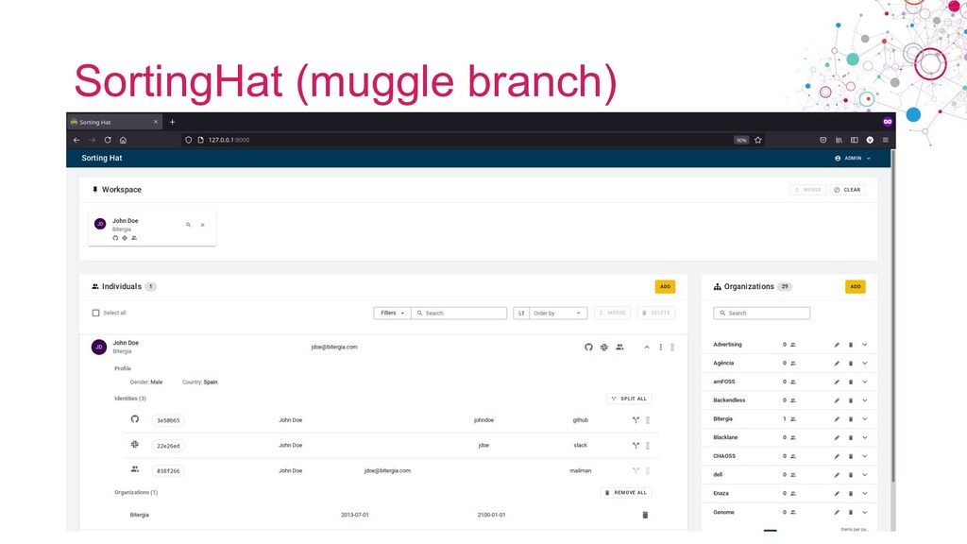Click the SPLIT ALL identities button

tap(629, 399)
